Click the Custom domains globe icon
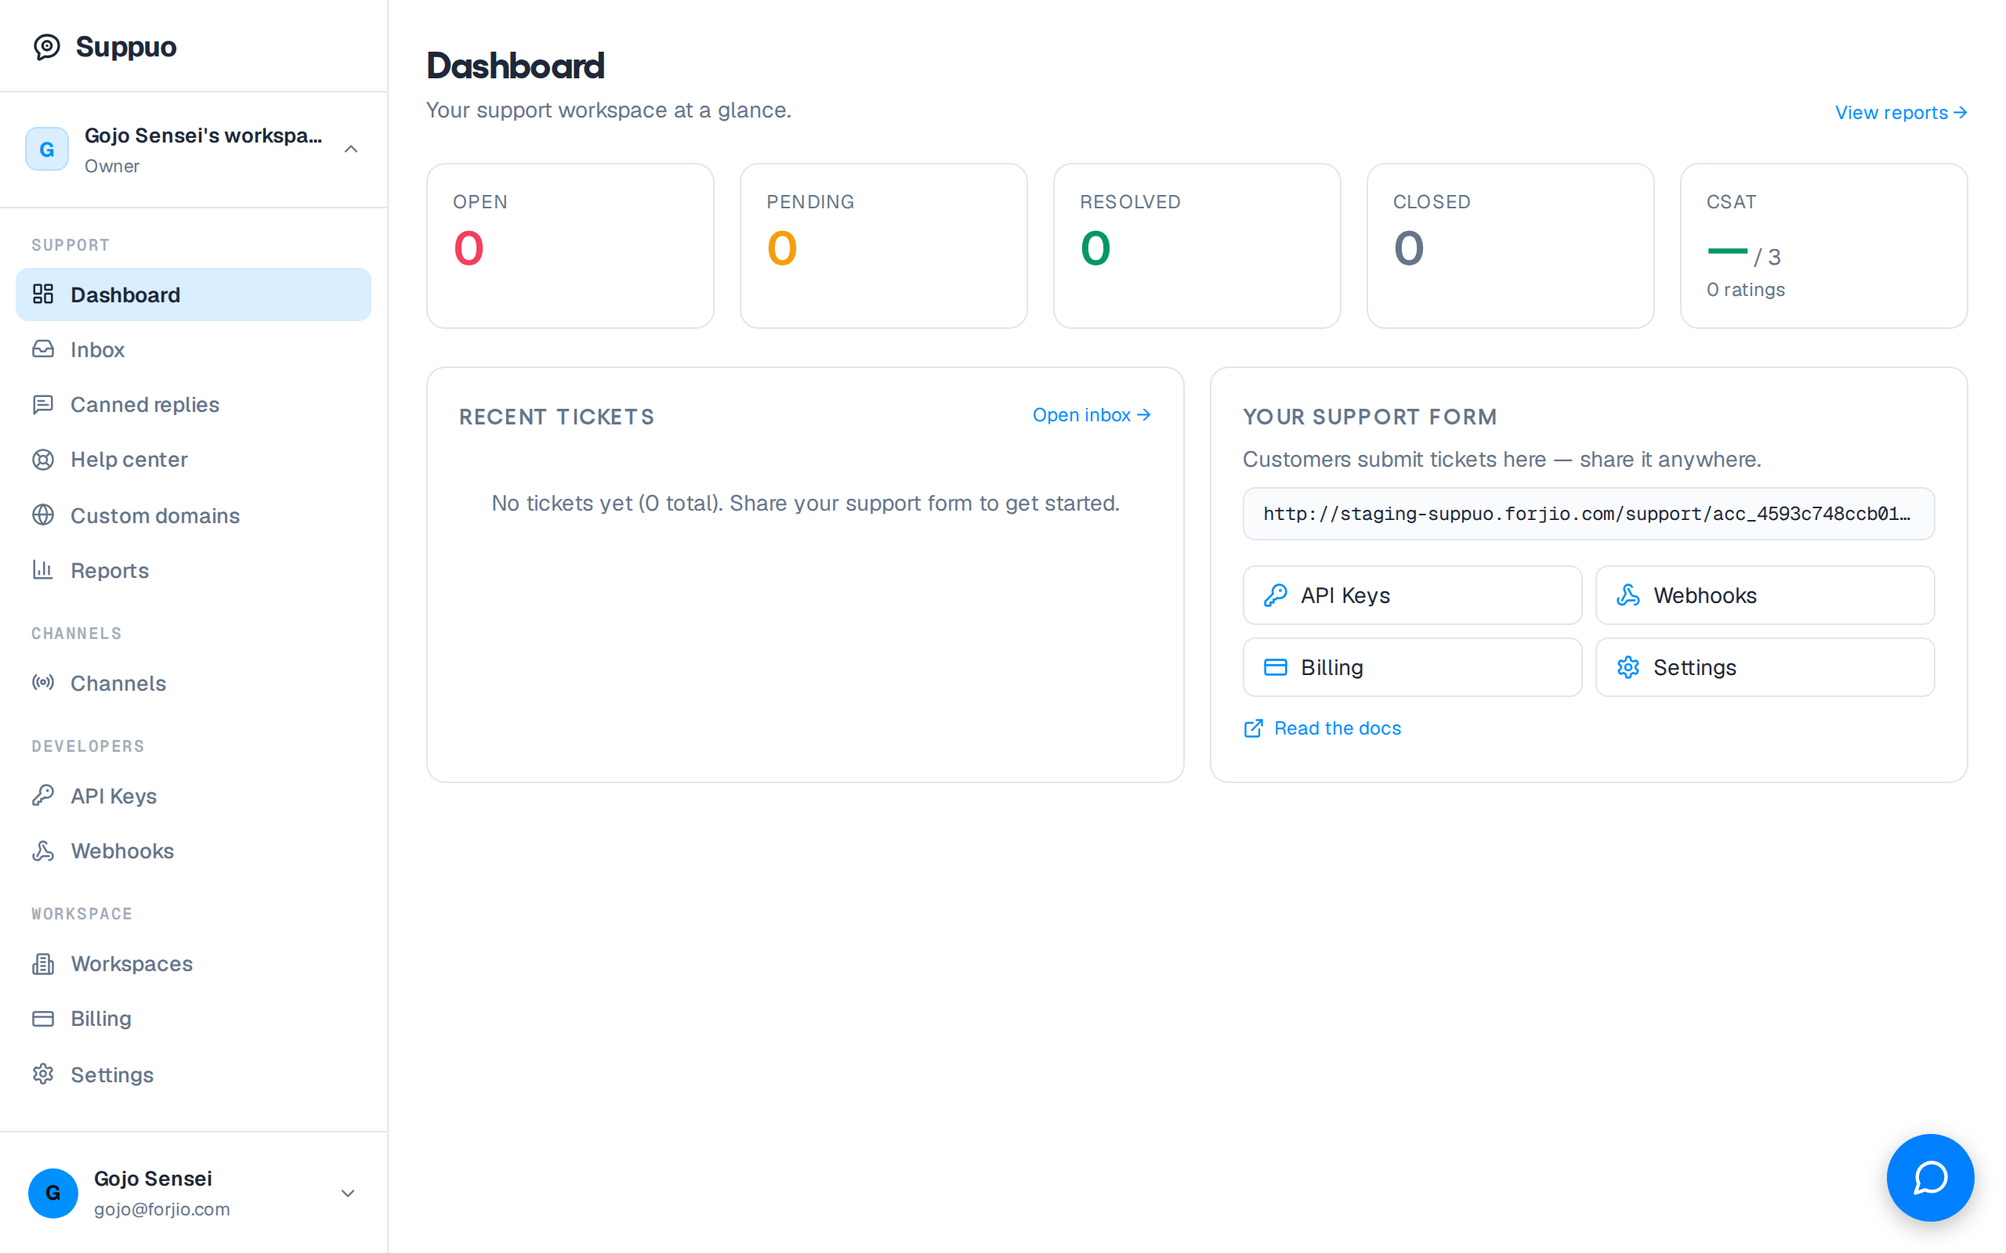This screenshot has height=1253, width=2006. click(x=43, y=515)
